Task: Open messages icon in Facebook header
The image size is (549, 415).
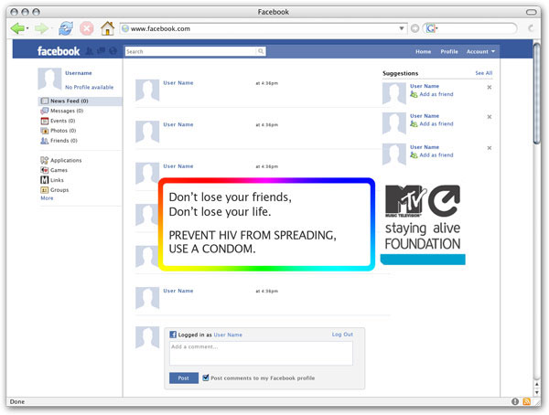Action: pos(102,51)
